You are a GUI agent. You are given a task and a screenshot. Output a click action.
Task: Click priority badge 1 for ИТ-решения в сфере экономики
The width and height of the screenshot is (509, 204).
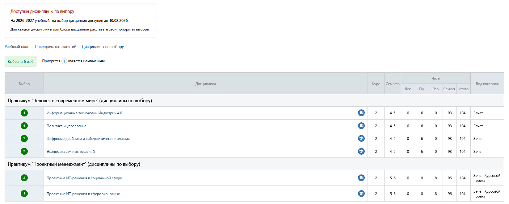(24, 194)
